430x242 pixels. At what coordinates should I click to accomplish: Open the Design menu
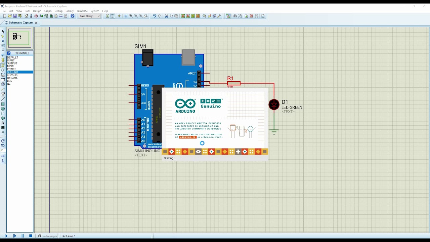pyautogui.click(x=37, y=11)
